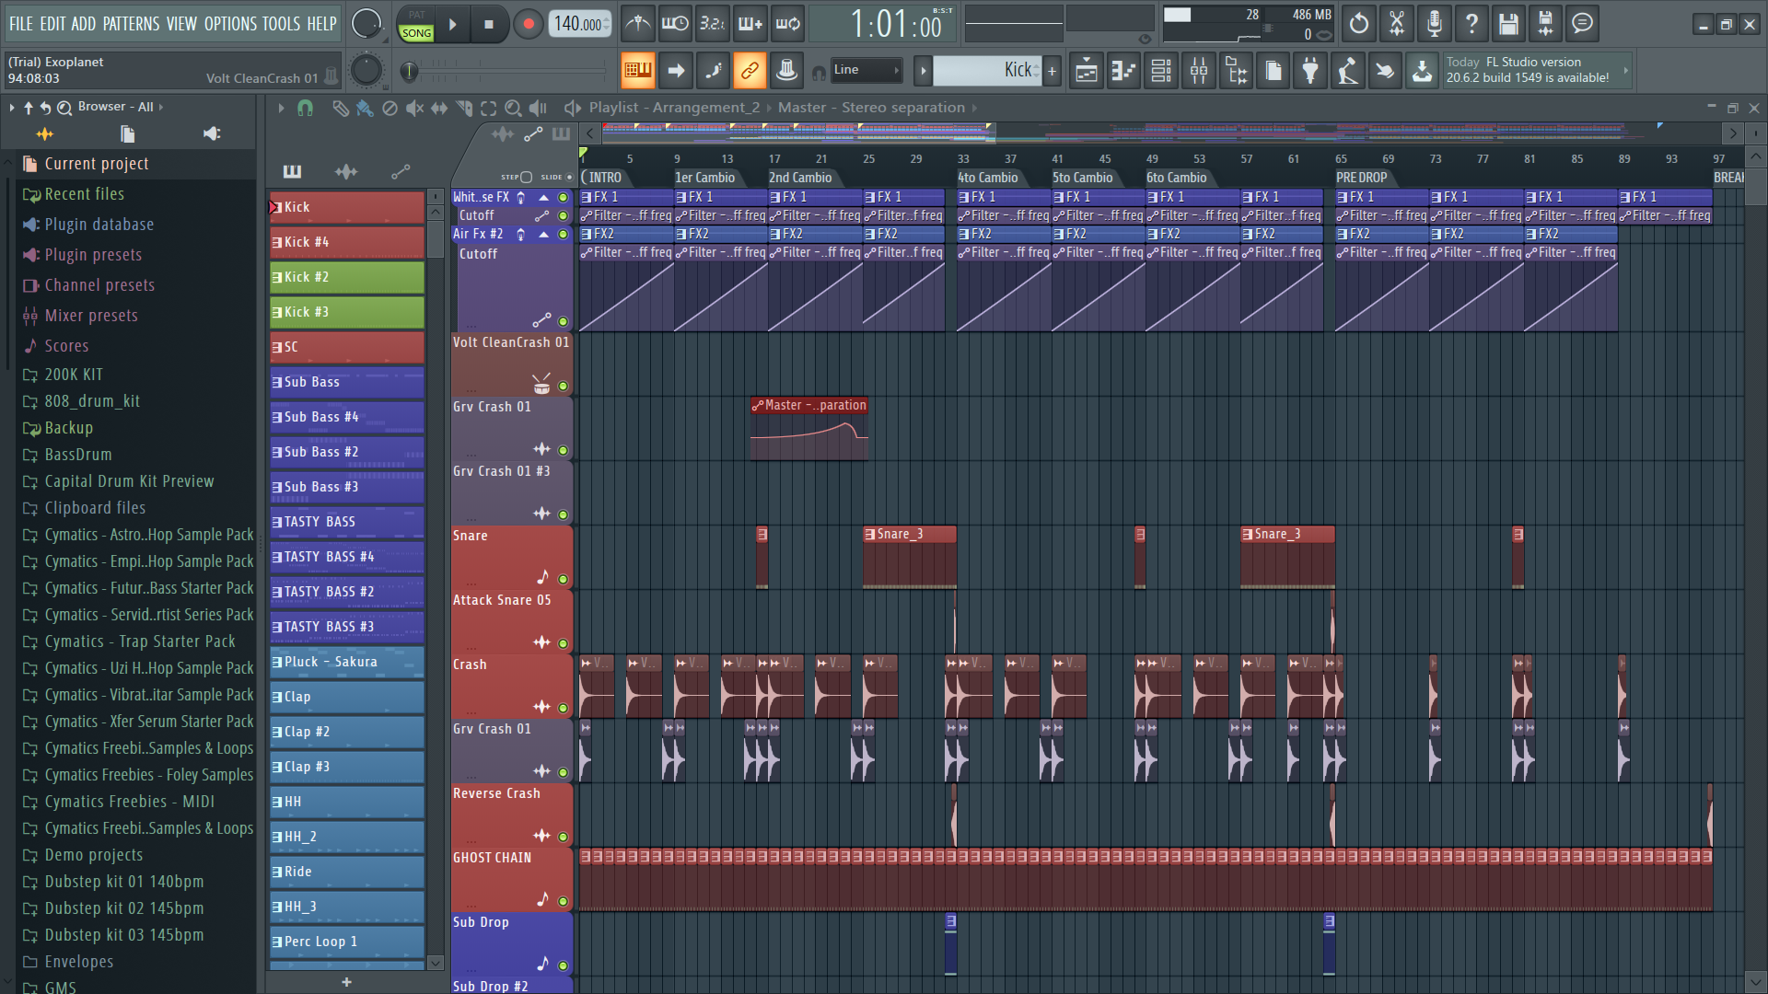Viewport: 1768px width, 994px height.
Task: Click the INTRO timeline marker
Action: coord(604,178)
